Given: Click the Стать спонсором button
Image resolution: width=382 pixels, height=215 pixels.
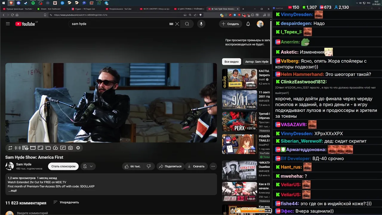Looking at the screenshot, I should click(x=63, y=166).
